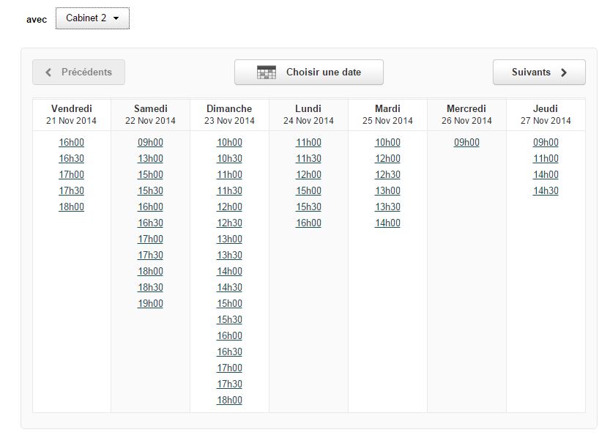Select the 18h00 slot on Dimanche

(230, 401)
